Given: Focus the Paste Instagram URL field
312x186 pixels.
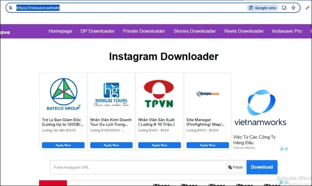Looking at the screenshot, I should (x=138, y=167).
